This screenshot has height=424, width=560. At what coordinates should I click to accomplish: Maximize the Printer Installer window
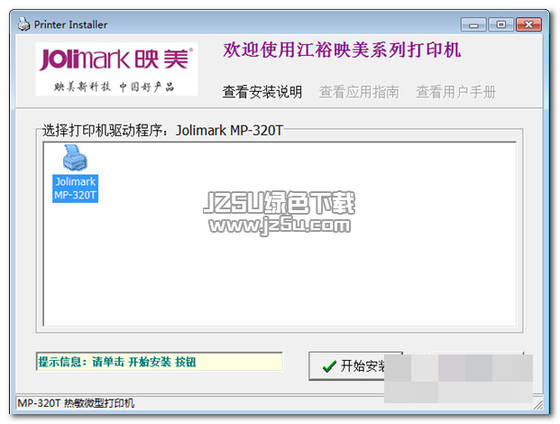501,24
